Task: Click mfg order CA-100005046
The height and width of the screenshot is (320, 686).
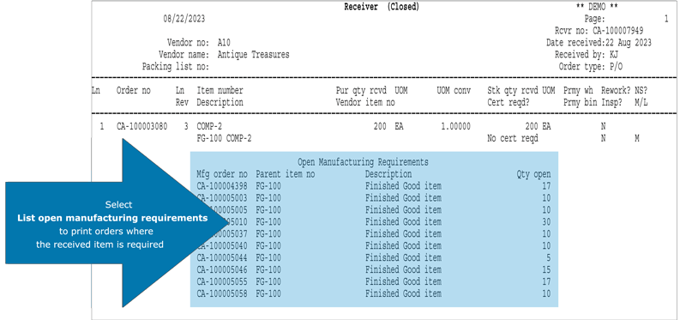Action: coord(222,269)
